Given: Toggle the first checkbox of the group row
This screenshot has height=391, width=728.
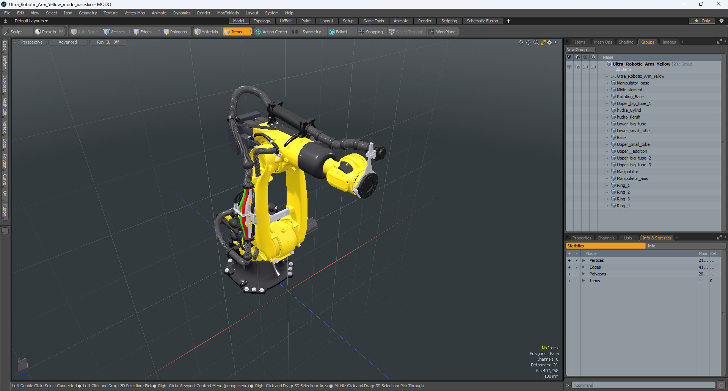Looking at the screenshot, I should click(x=585, y=67).
